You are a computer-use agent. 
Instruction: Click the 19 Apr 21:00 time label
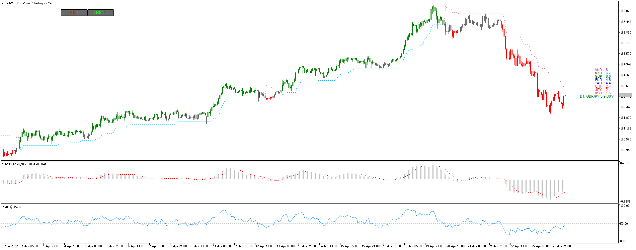pyautogui.click(x=435, y=246)
